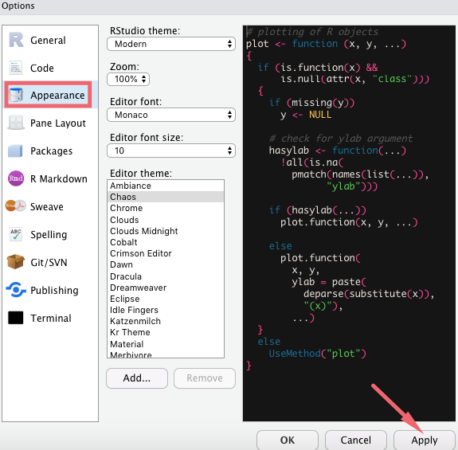Click inside the code preview pane
The width and height of the screenshot is (458, 450).
pos(349,223)
